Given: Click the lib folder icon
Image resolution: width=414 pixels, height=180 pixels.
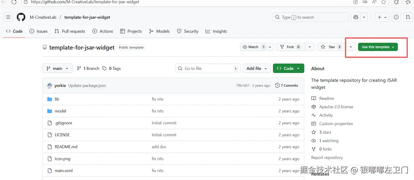Looking at the screenshot, I should click(x=49, y=99).
